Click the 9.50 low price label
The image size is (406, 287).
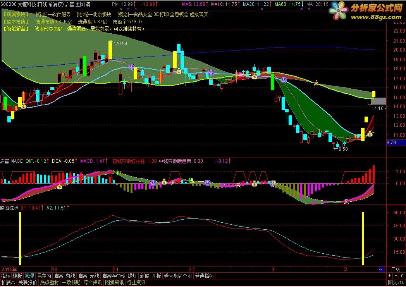point(343,149)
